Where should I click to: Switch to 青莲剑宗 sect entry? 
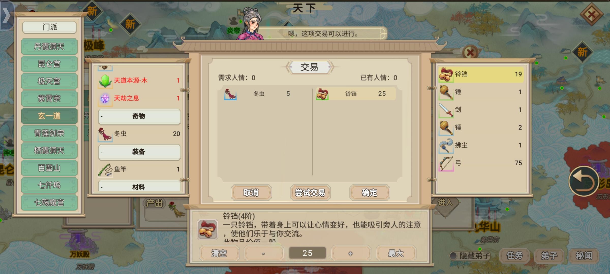click(49, 133)
